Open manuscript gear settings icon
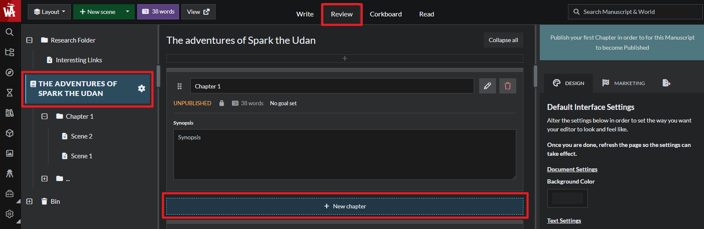The height and width of the screenshot is (229, 704). (141, 88)
